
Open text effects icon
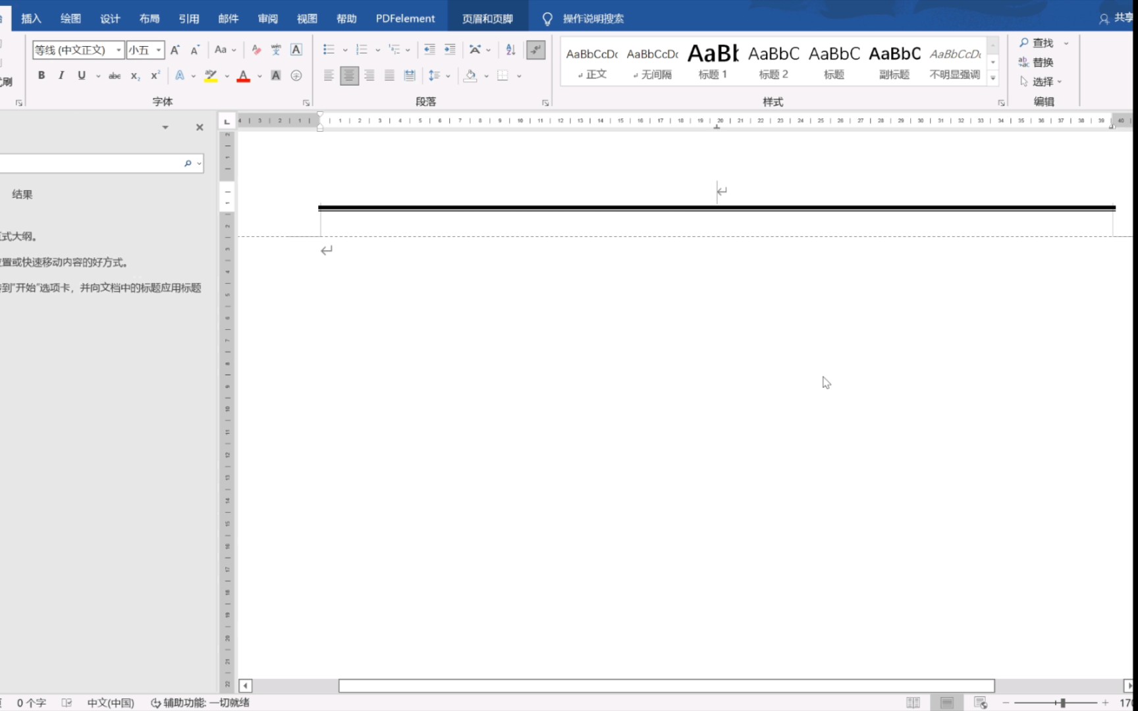pos(180,76)
